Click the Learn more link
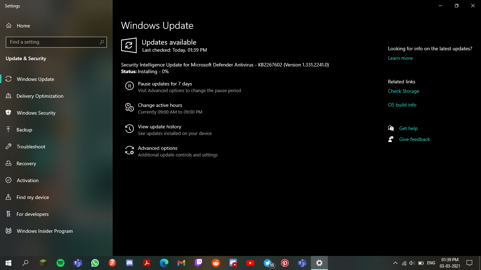481x270 pixels. click(x=400, y=58)
